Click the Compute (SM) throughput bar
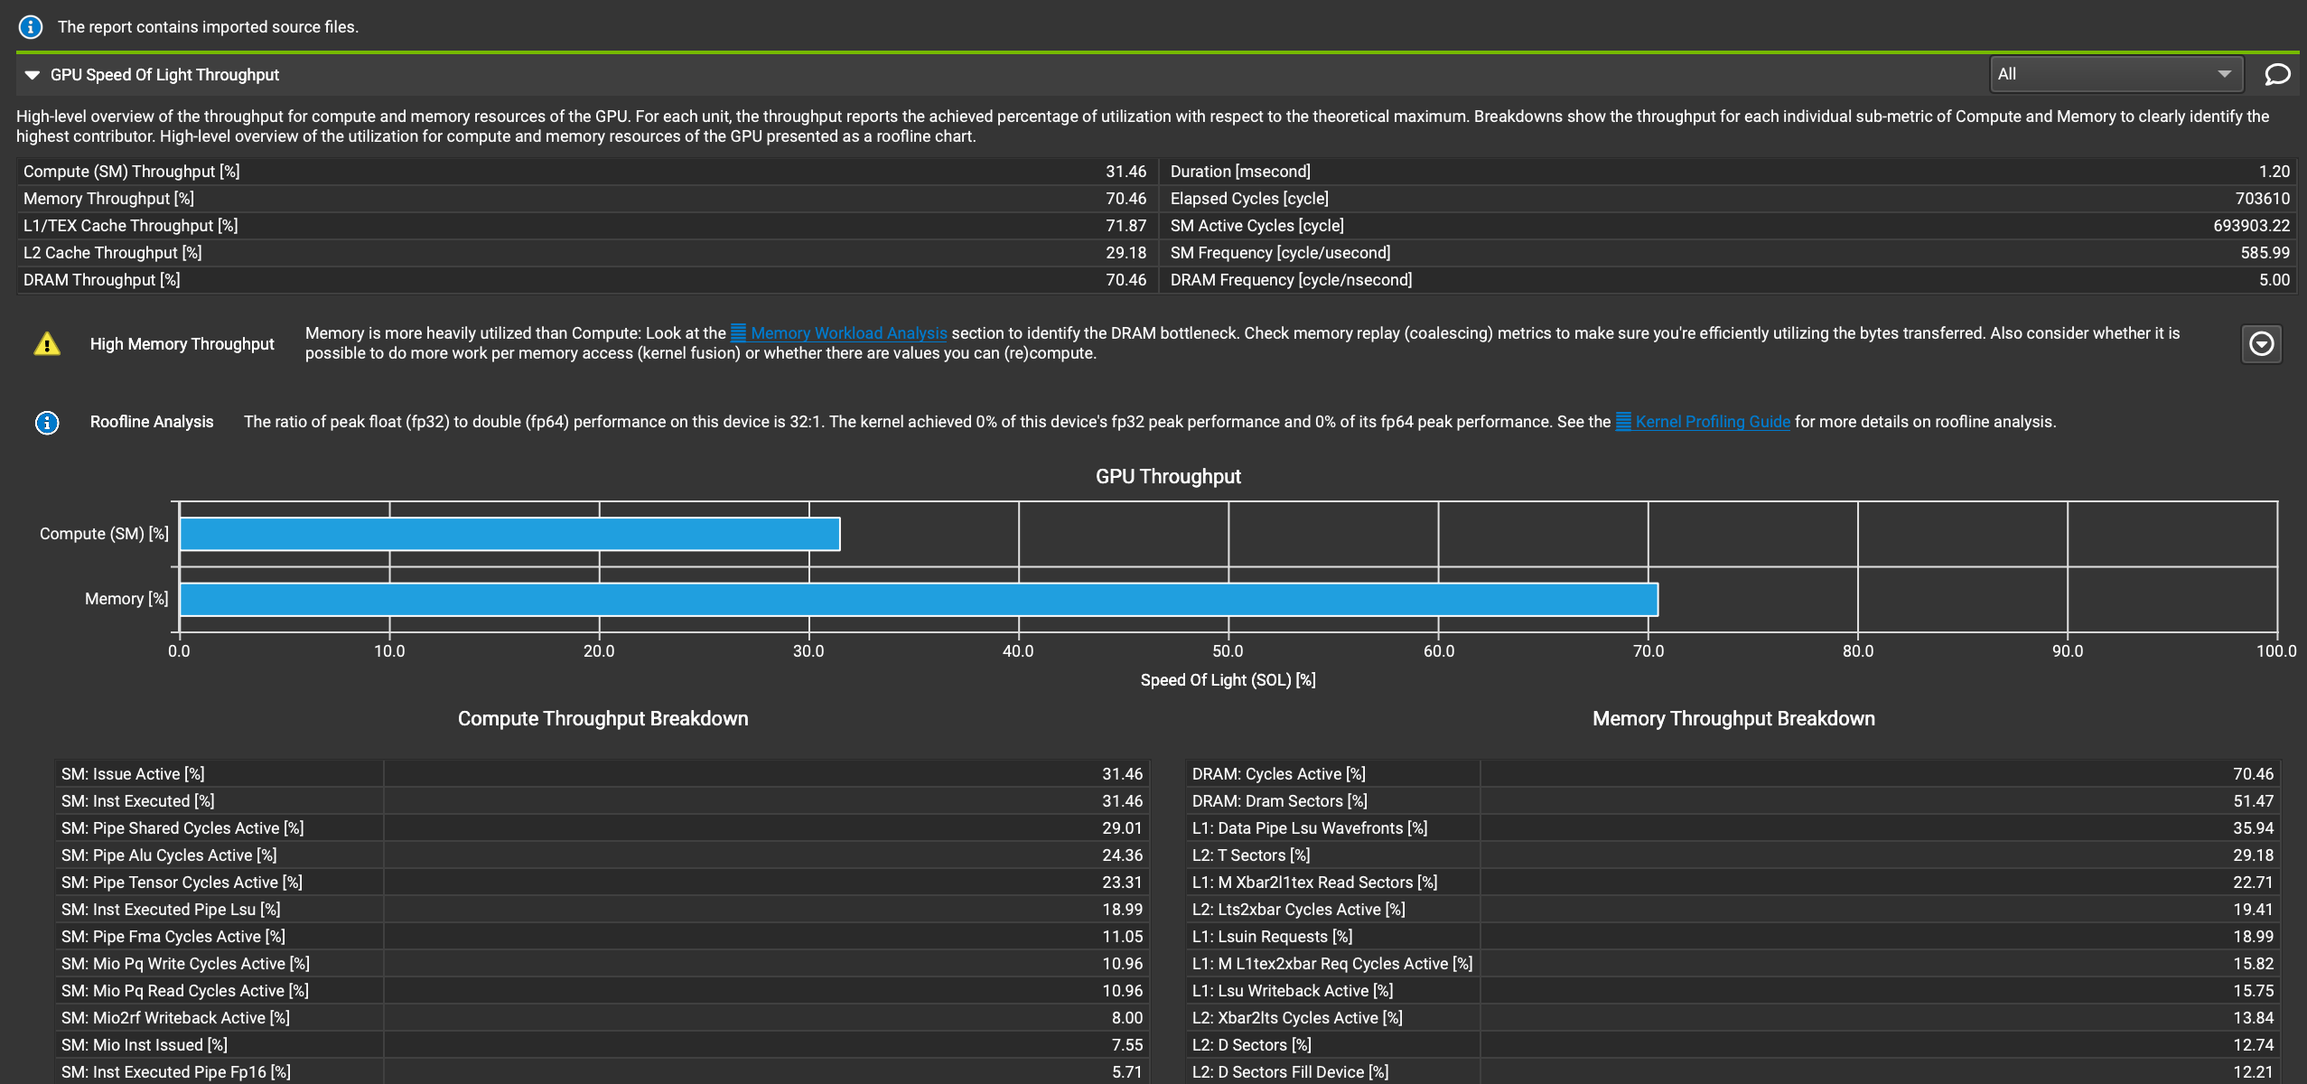 click(x=509, y=534)
